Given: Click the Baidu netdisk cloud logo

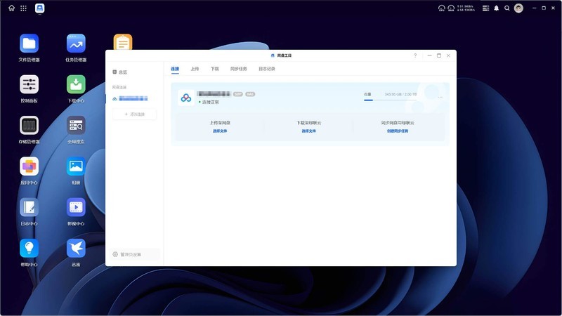Looking at the screenshot, I should click(186, 98).
